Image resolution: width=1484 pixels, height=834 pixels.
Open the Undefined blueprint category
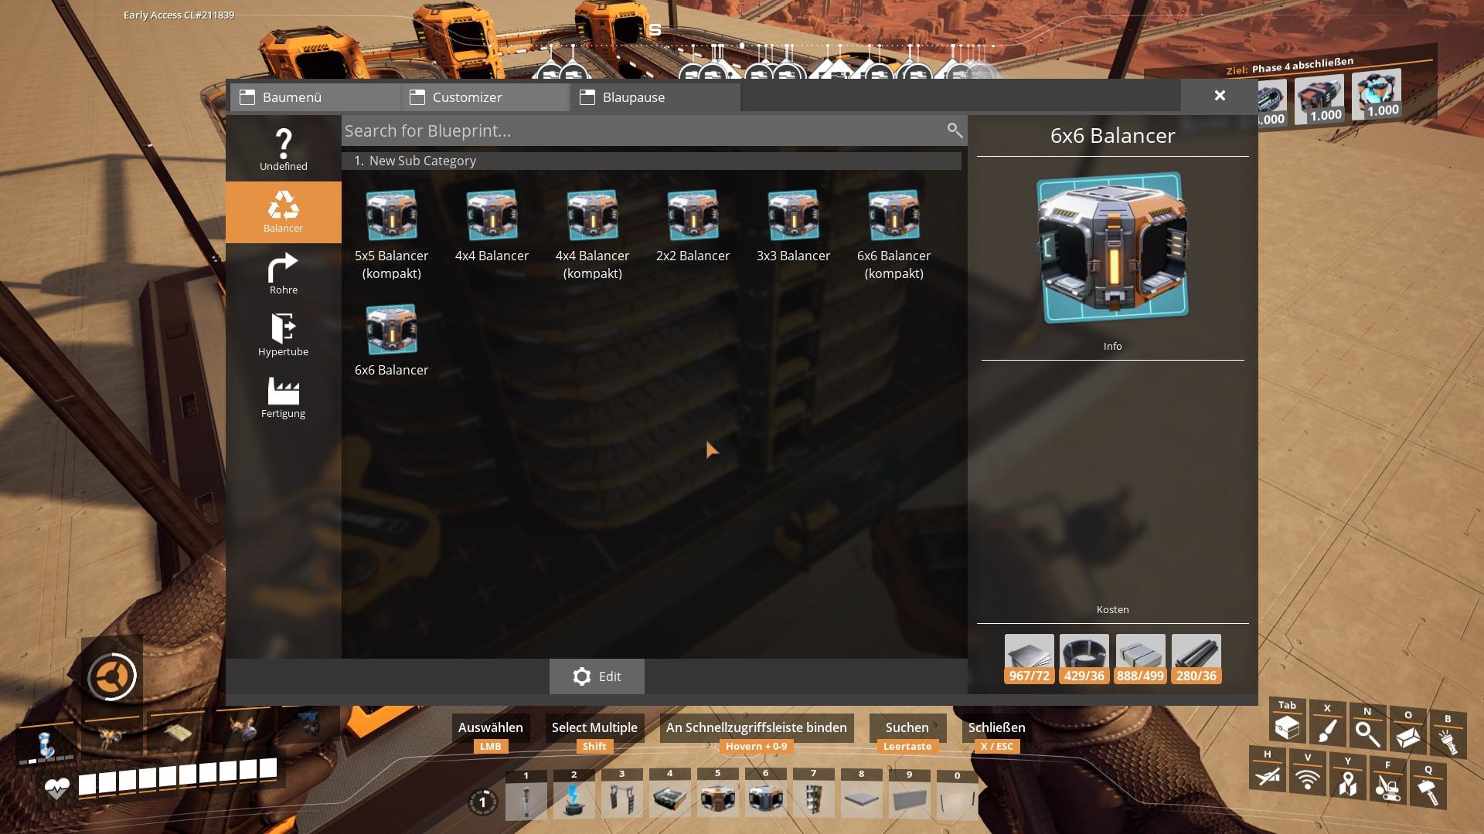(x=283, y=150)
